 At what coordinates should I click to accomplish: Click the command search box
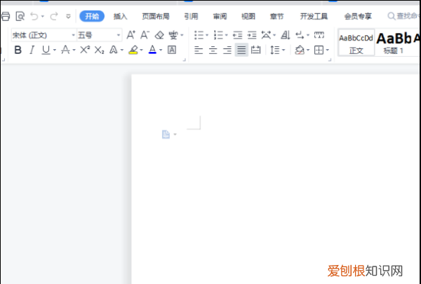(x=404, y=16)
